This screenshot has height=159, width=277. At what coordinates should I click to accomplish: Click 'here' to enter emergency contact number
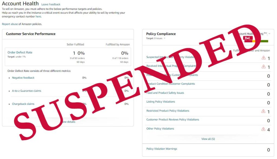pos(38,16)
